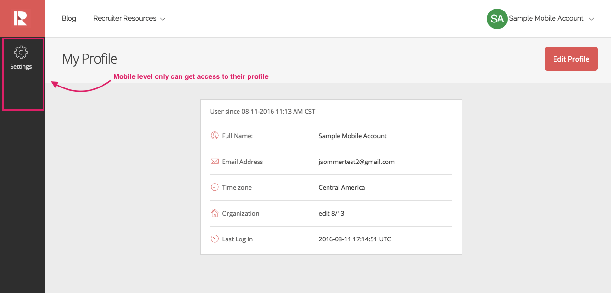611x293 pixels.
Task: Select the Central America time zone value
Action: [341, 187]
